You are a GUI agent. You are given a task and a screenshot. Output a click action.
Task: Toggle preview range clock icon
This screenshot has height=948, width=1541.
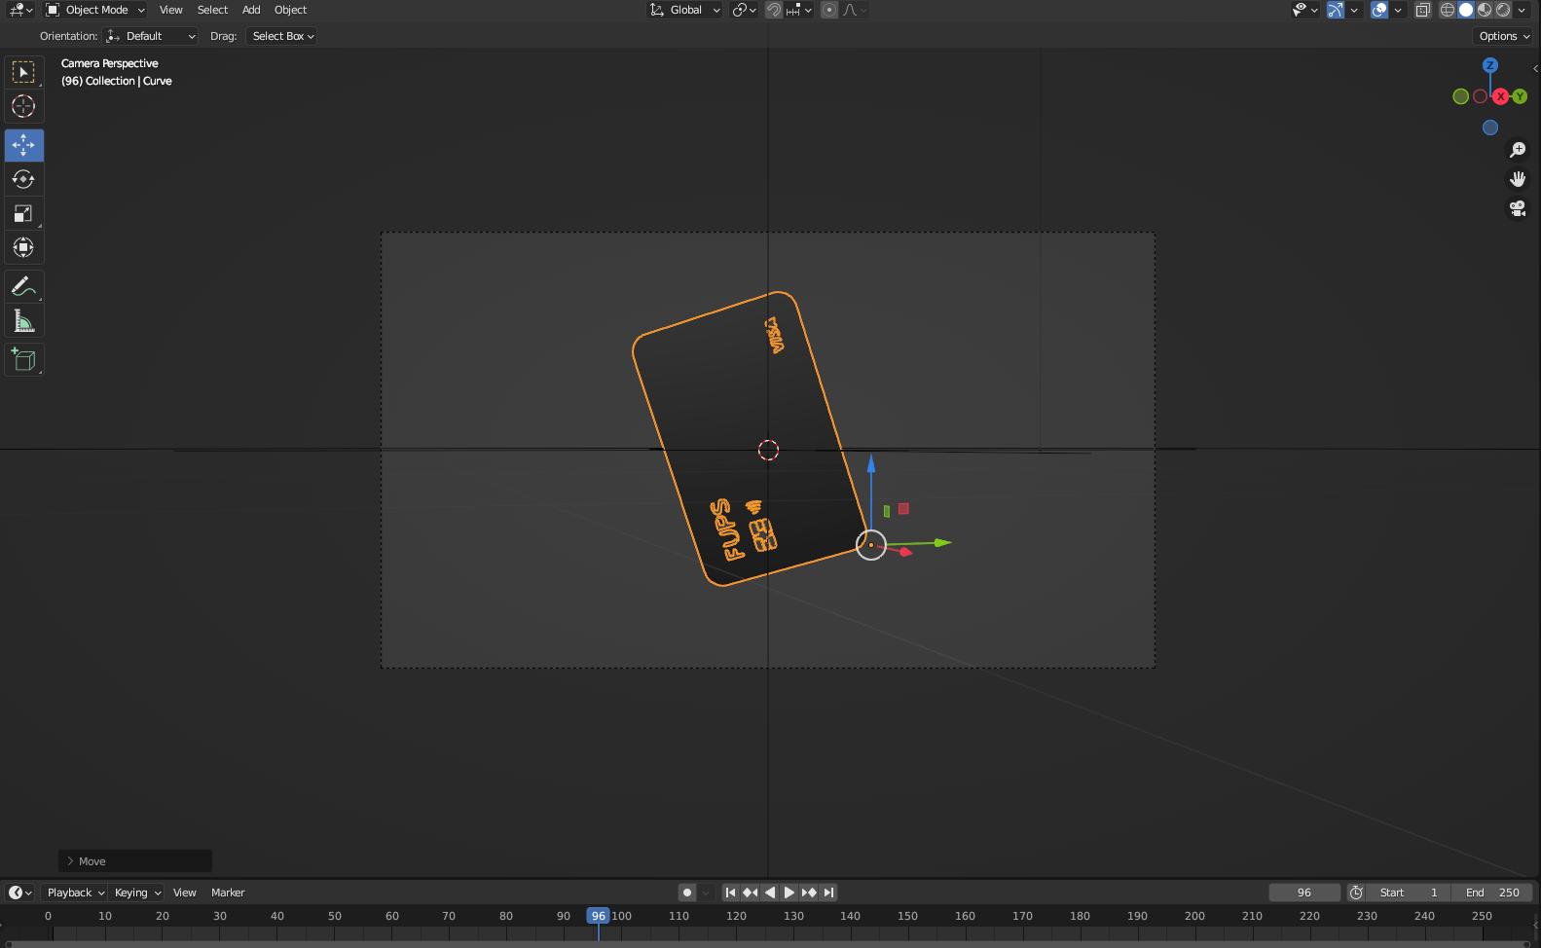click(x=1356, y=893)
